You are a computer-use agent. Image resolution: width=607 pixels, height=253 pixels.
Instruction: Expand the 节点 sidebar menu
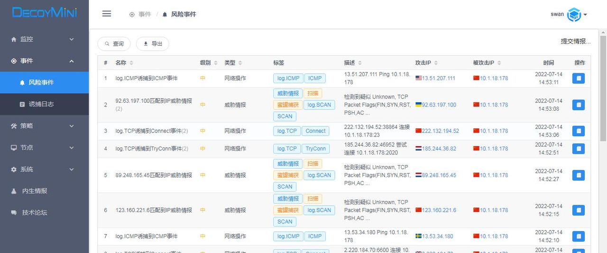[x=45, y=148]
